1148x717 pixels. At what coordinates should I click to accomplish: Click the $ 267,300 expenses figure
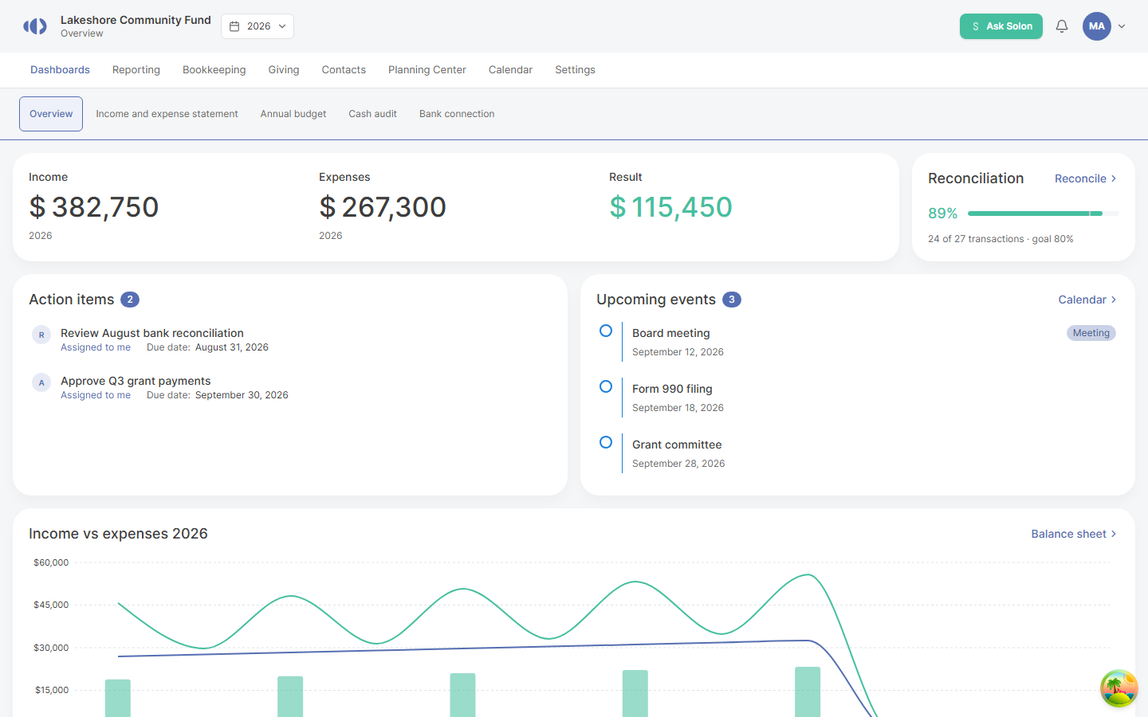(383, 207)
